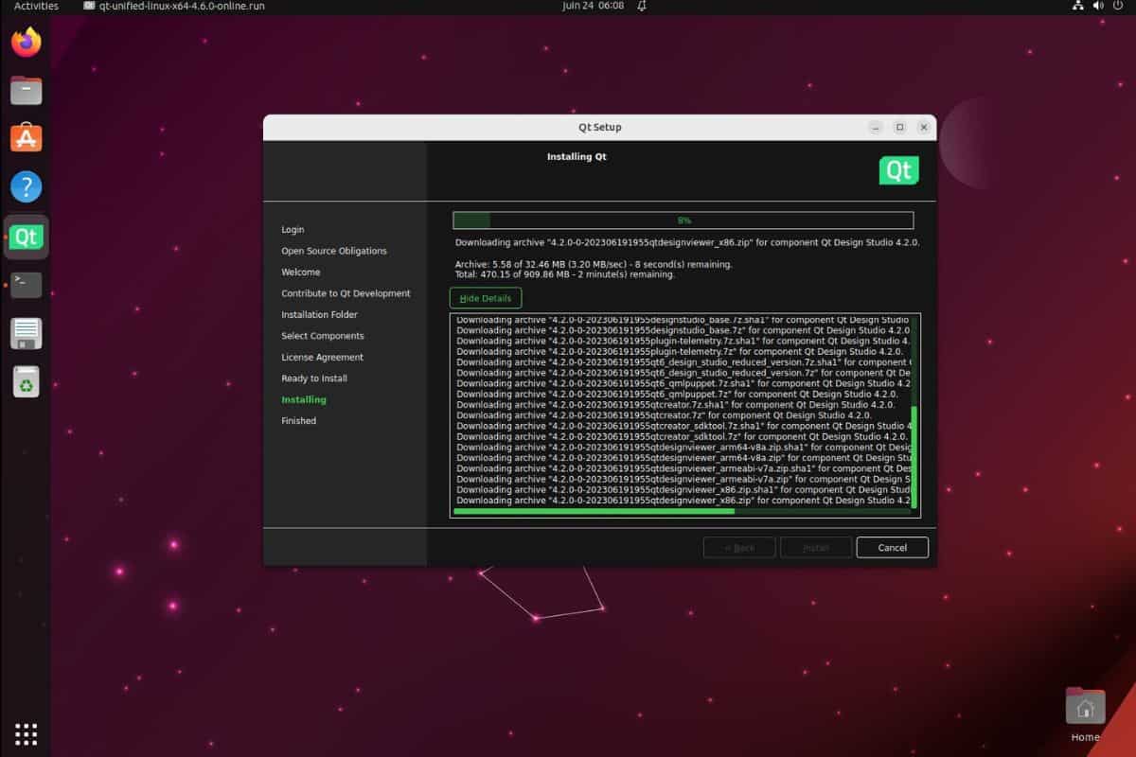Launch Ubuntu Software from the dock
Image resolution: width=1136 pixels, height=757 pixels.
27,138
